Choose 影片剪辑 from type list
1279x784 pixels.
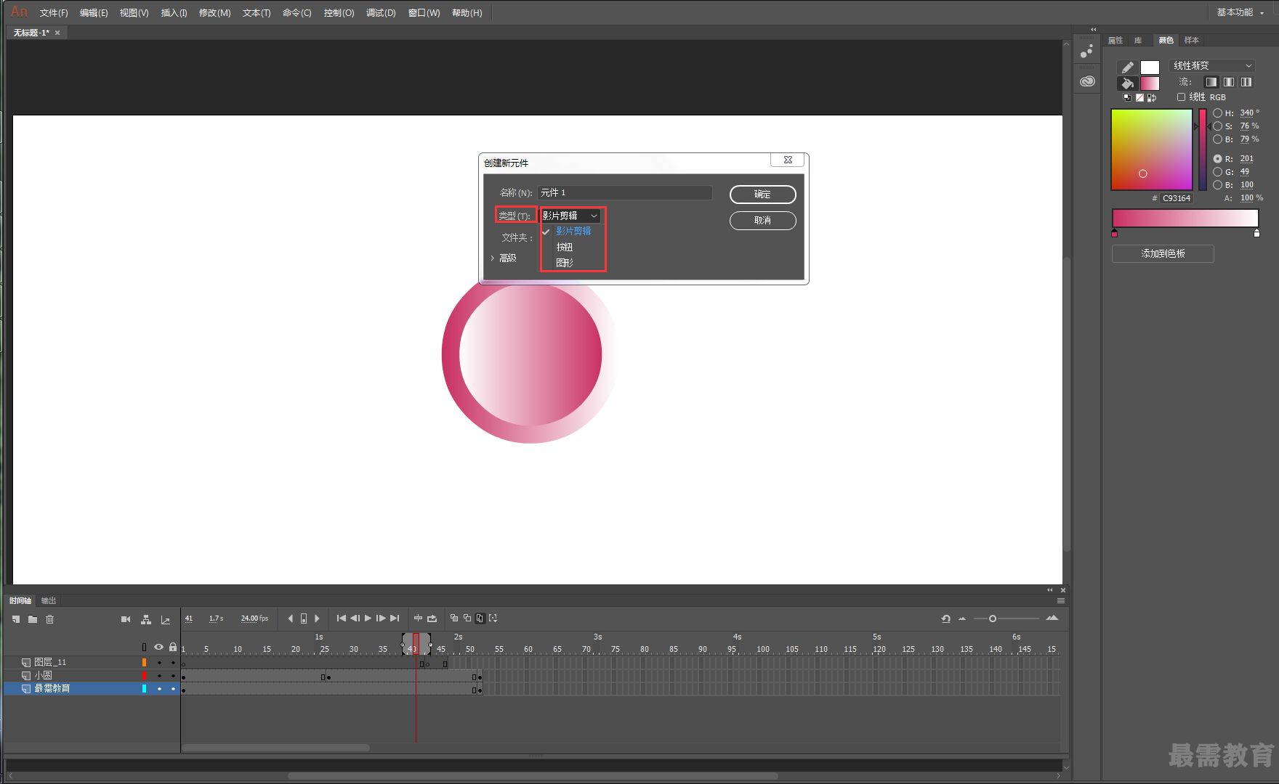[x=573, y=231]
